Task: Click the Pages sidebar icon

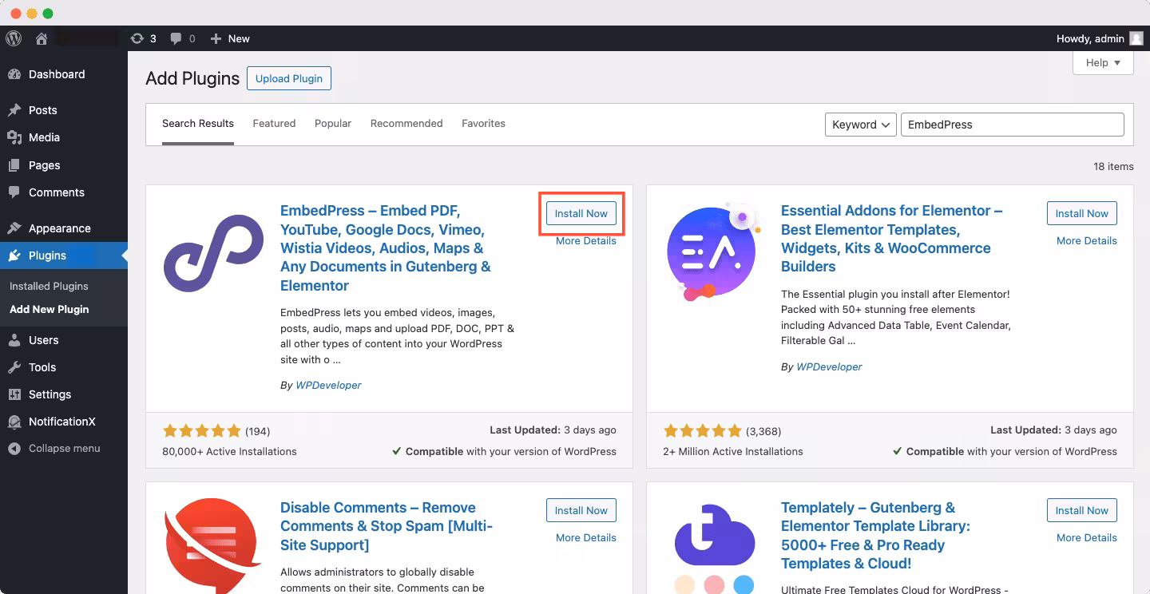Action: (x=14, y=165)
